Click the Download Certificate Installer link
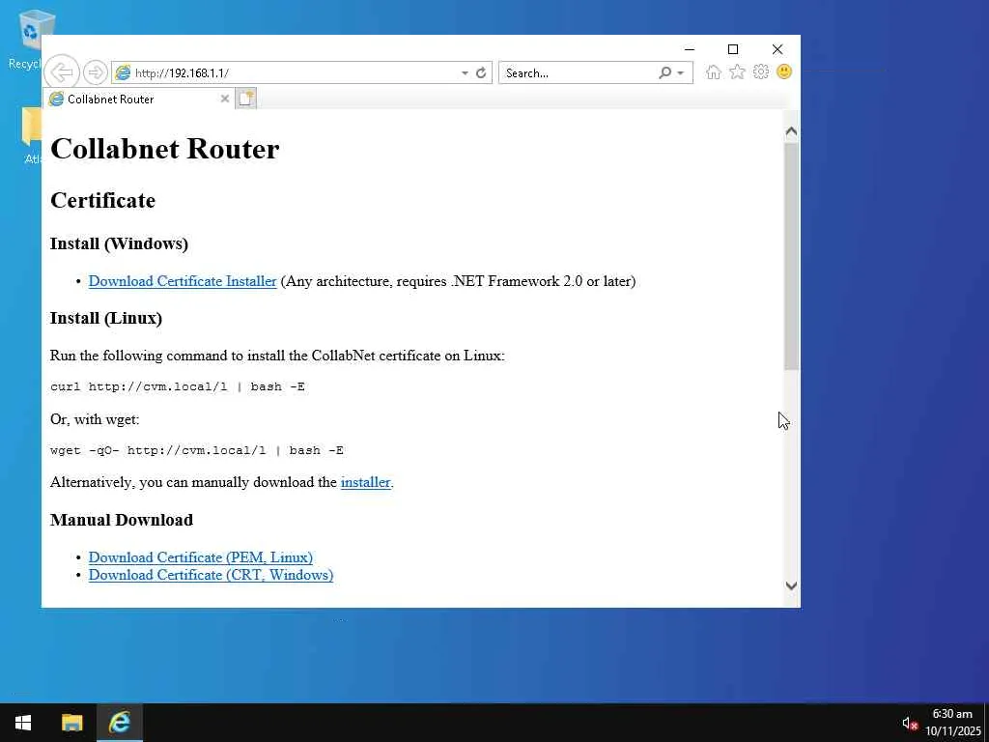Screen dimensions: 989x742 [x=183, y=281]
